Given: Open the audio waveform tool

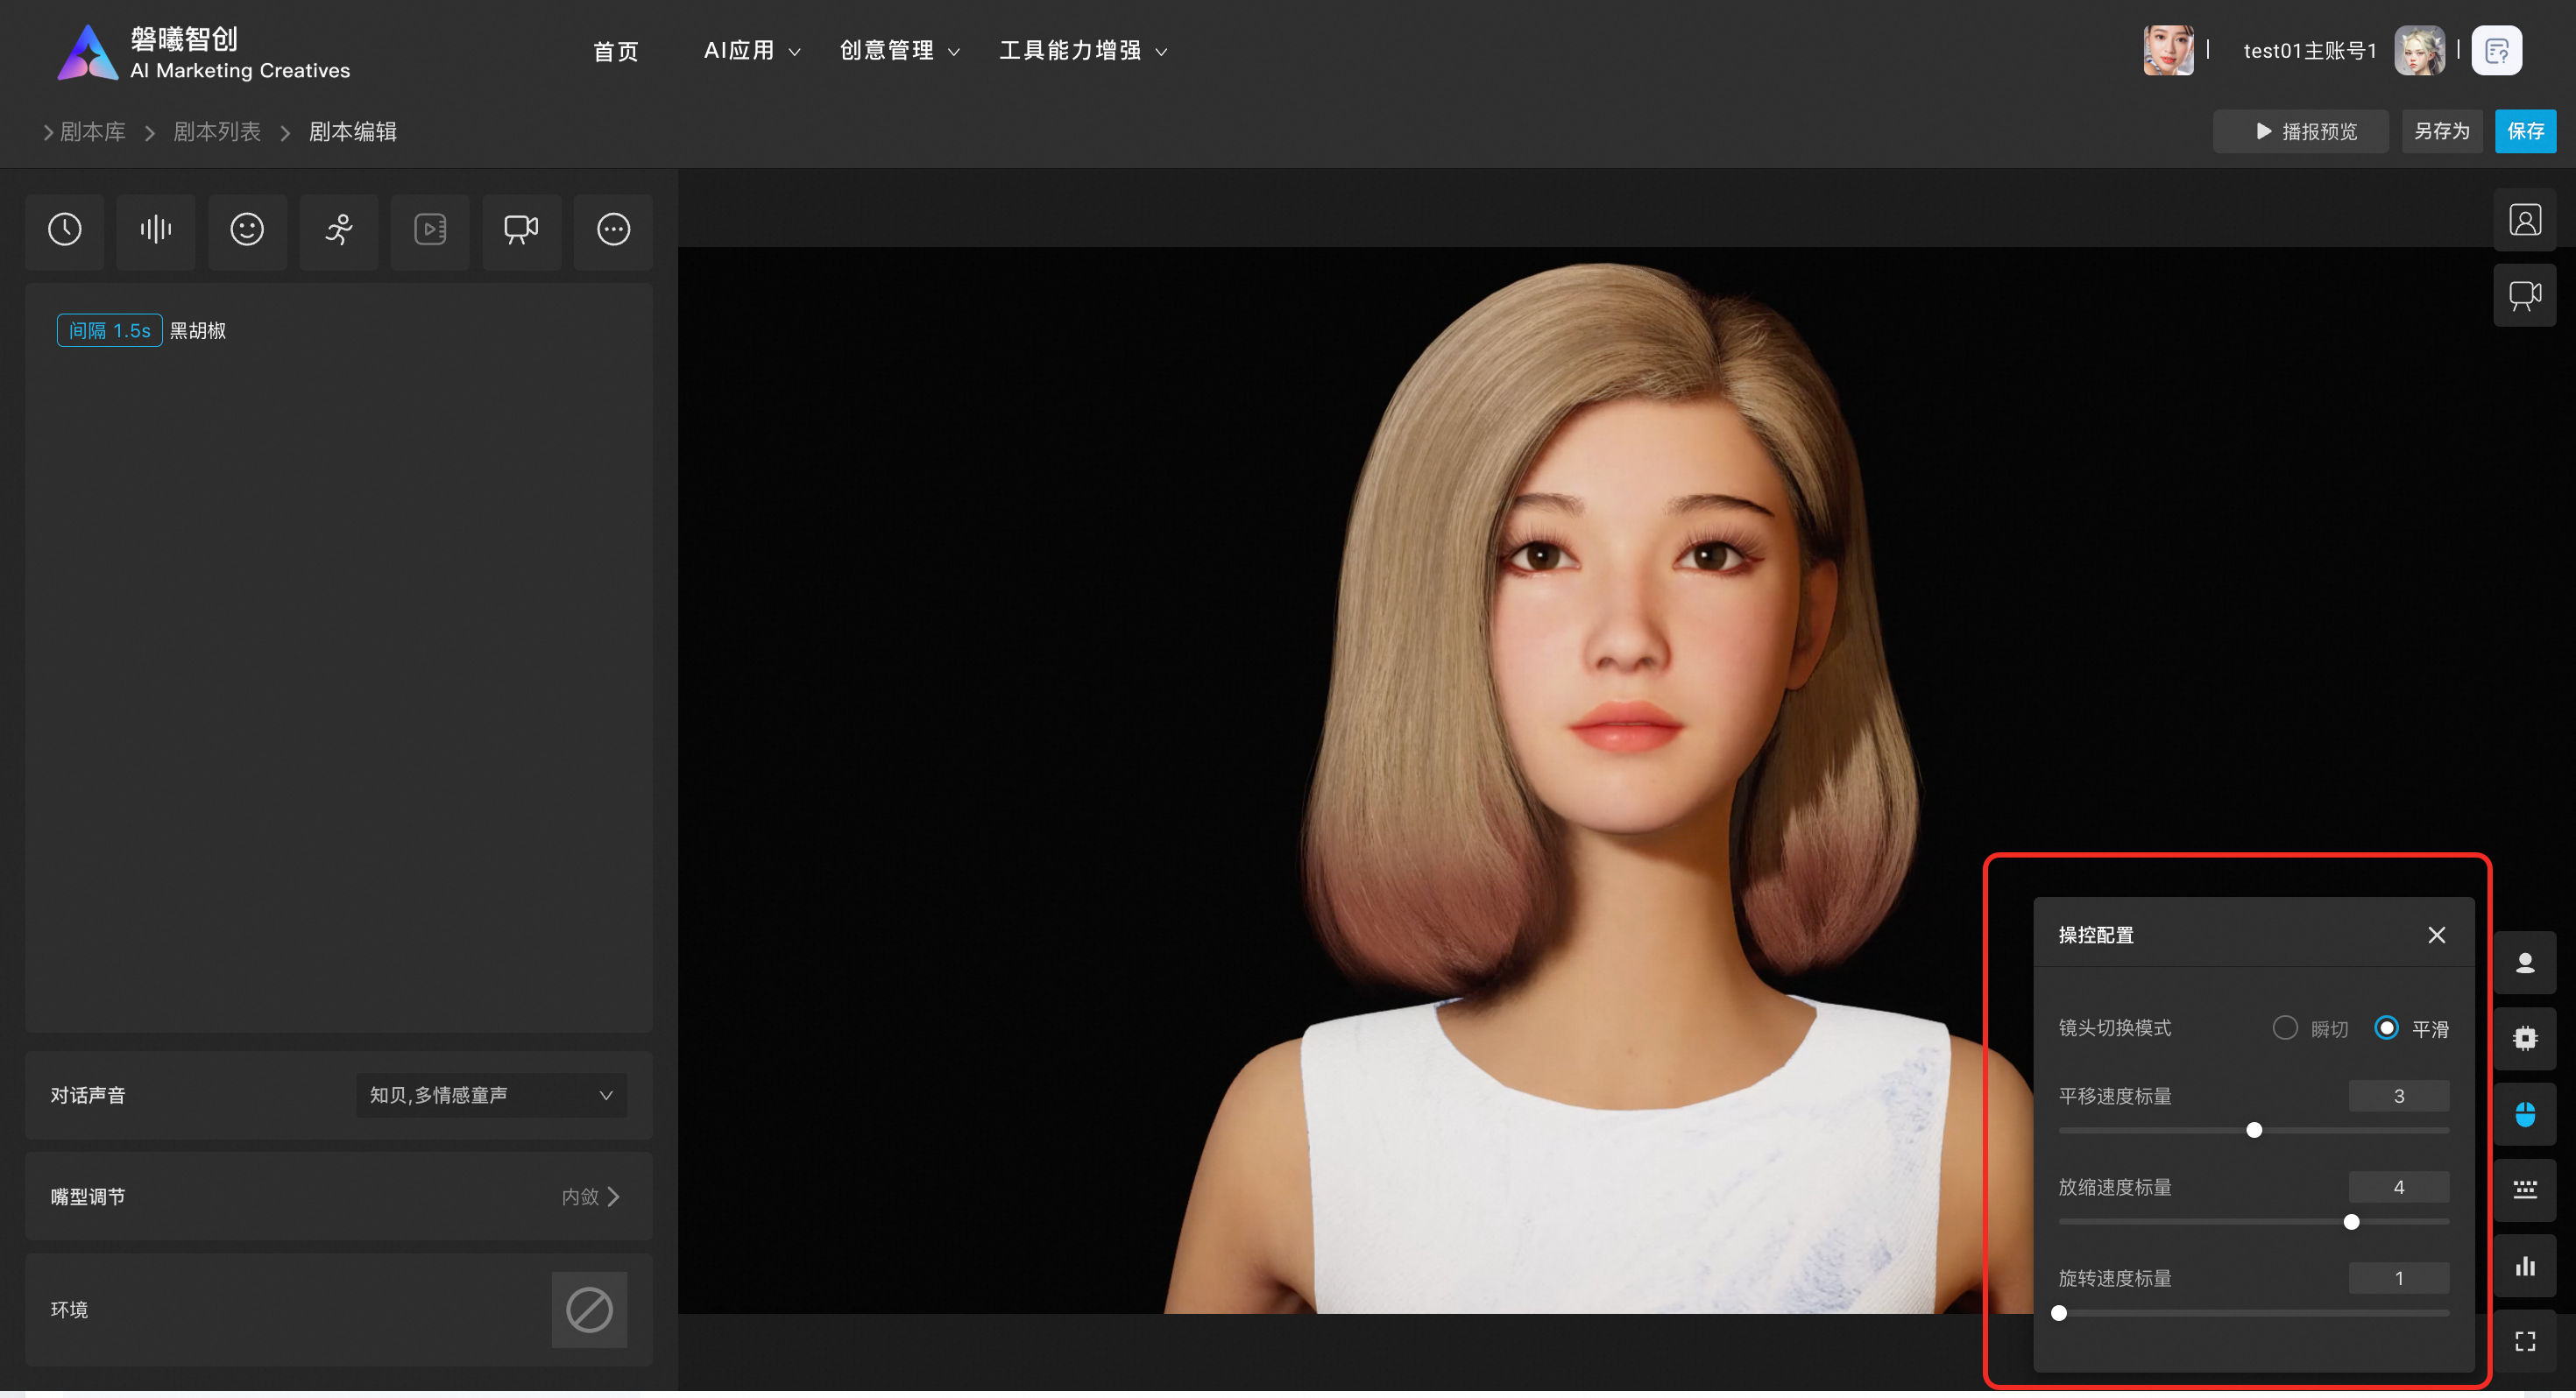Looking at the screenshot, I should [x=156, y=230].
